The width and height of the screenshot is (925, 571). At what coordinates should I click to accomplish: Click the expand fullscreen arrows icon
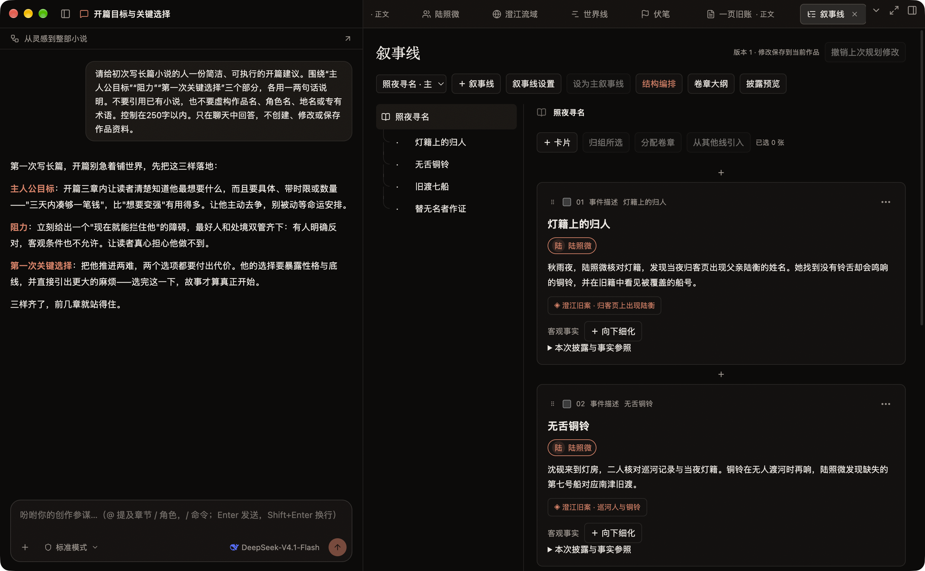(x=894, y=11)
